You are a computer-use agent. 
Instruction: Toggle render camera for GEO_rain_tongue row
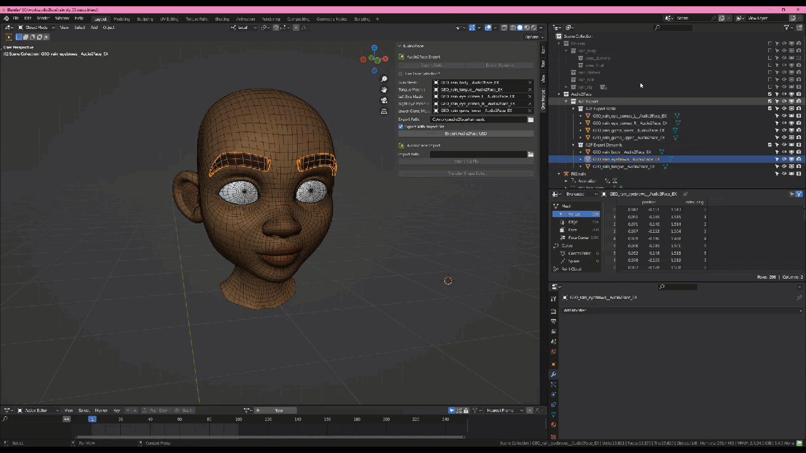tap(799, 167)
